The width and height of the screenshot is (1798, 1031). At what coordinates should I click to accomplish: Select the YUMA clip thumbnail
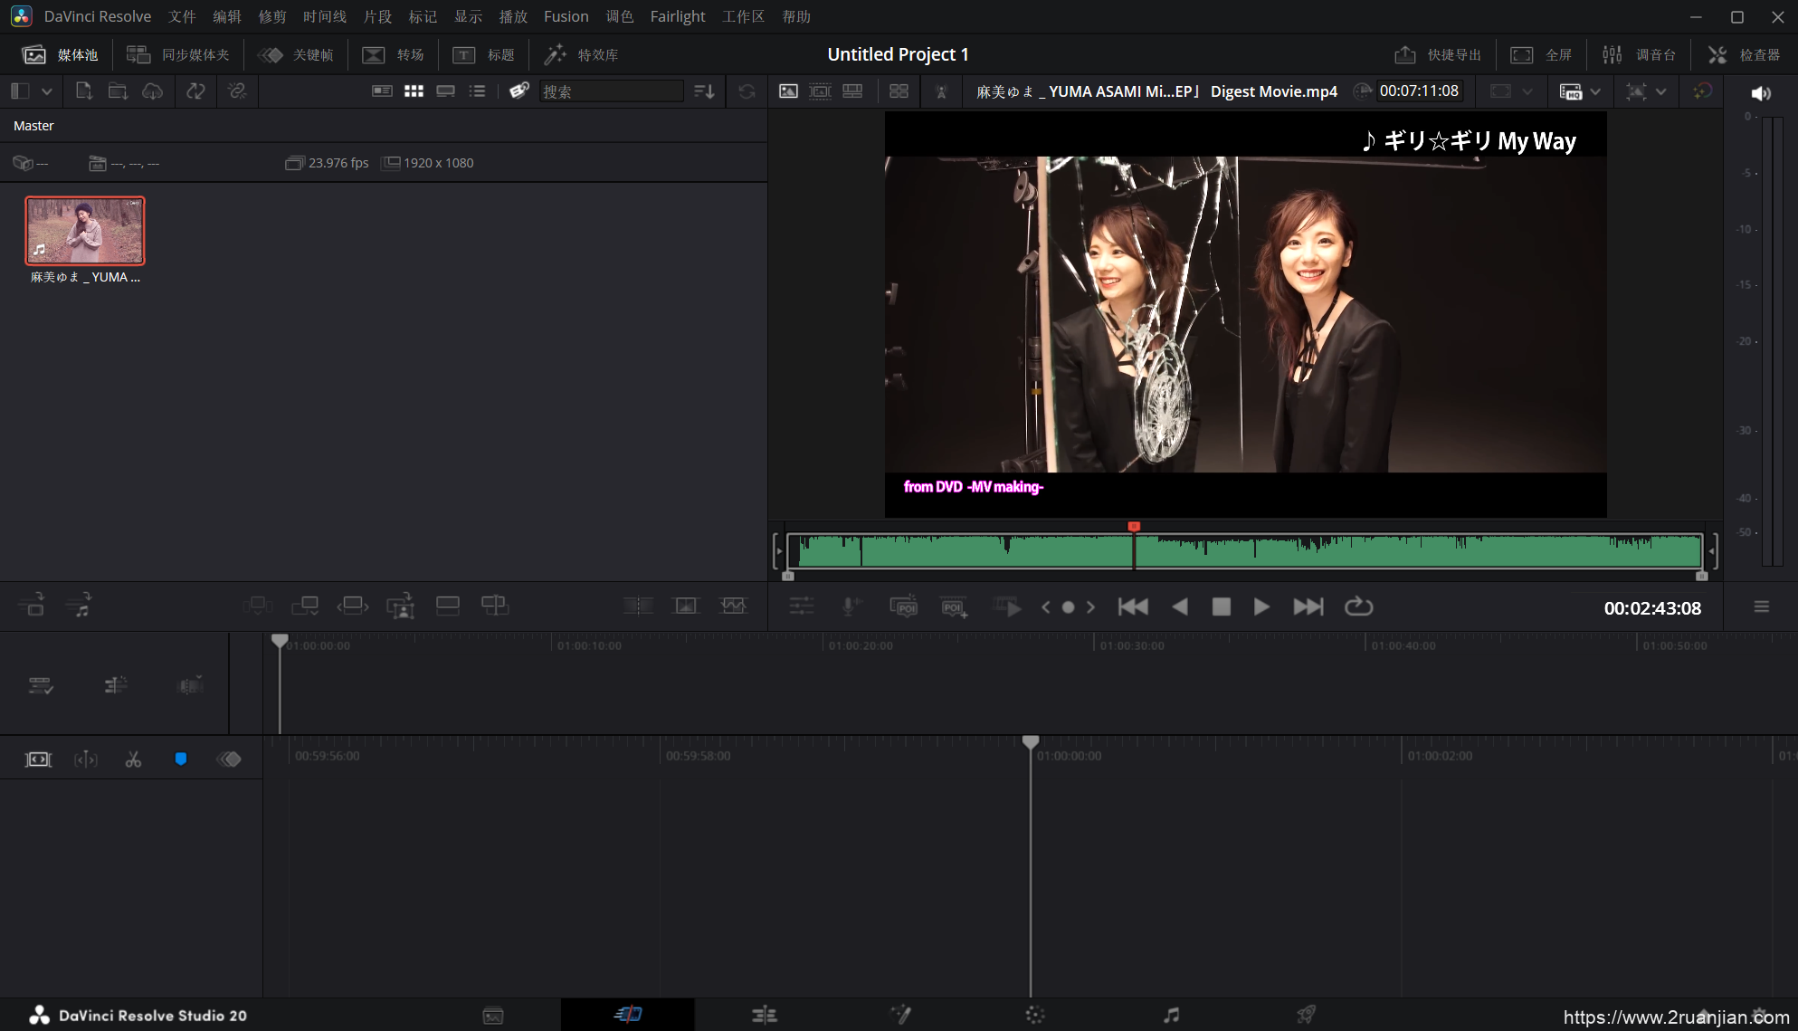tap(85, 231)
